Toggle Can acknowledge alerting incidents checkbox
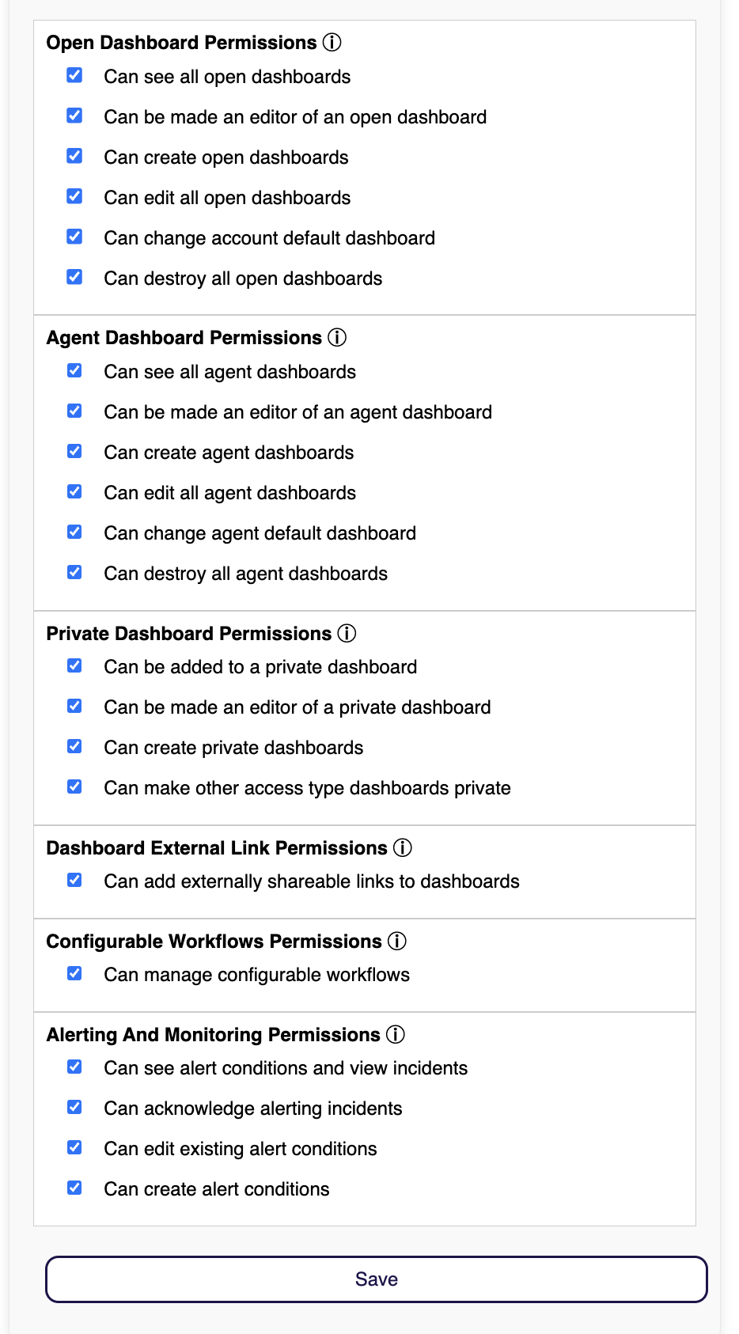 (x=74, y=1108)
